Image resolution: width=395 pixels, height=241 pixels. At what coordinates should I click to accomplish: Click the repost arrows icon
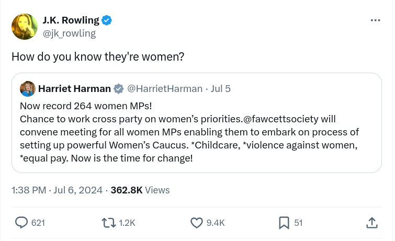[x=108, y=223]
